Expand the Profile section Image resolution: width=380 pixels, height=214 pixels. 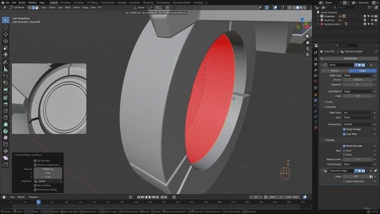tap(328, 102)
